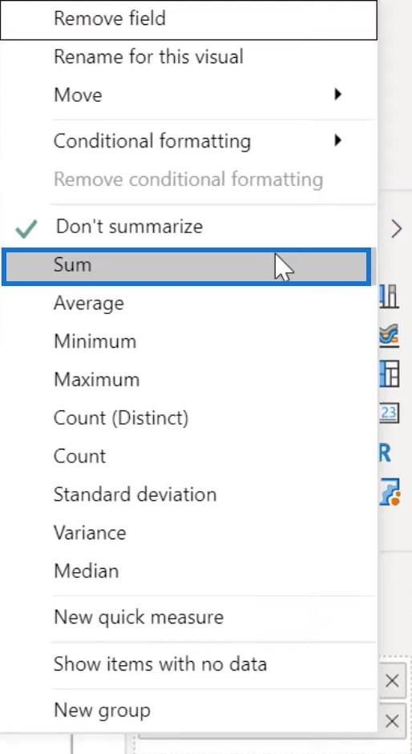Set aggregation to Average
The image size is (412, 754).
click(188, 303)
